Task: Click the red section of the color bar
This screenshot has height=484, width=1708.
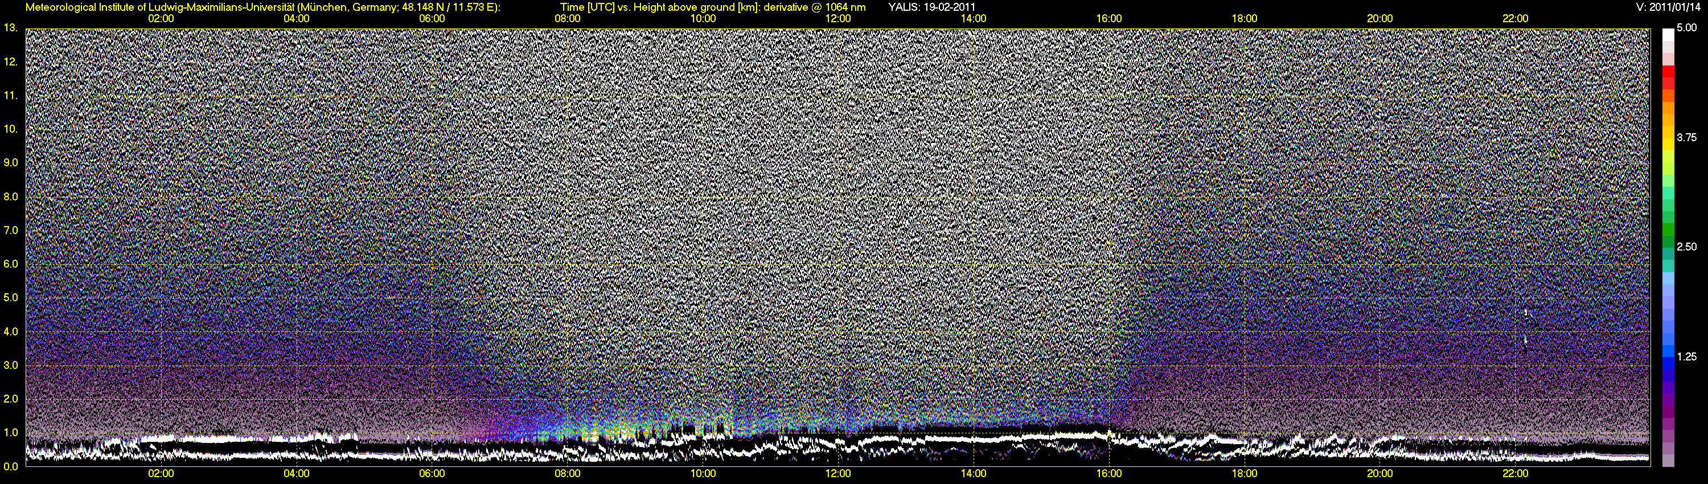Action: click(1668, 80)
